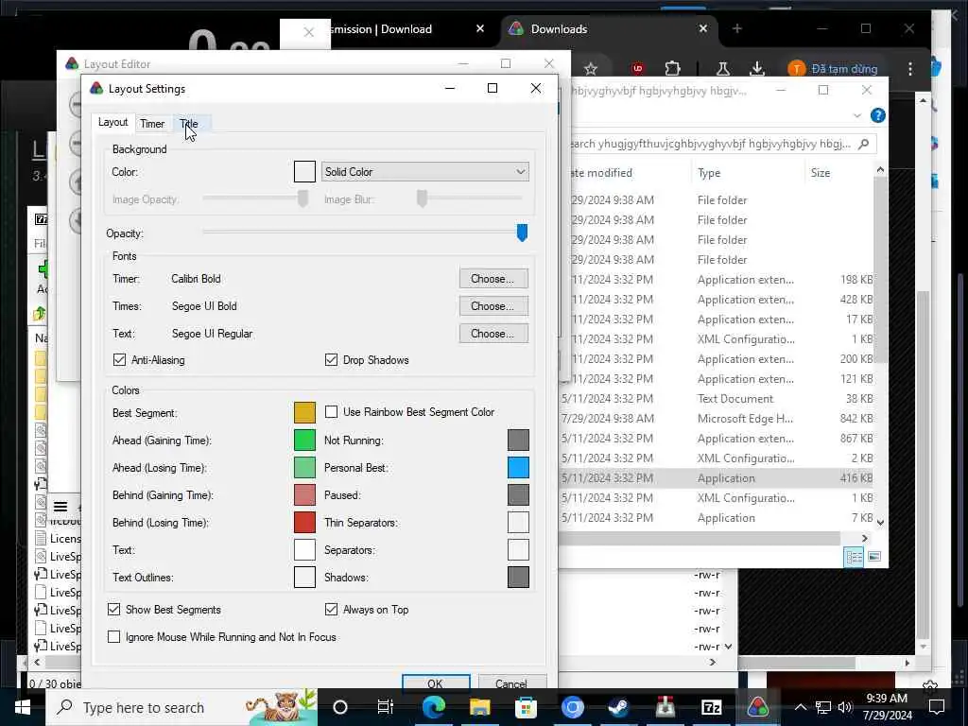Sort Explorer files by Type column
The width and height of the screenshot is (968, 726).
709,173
